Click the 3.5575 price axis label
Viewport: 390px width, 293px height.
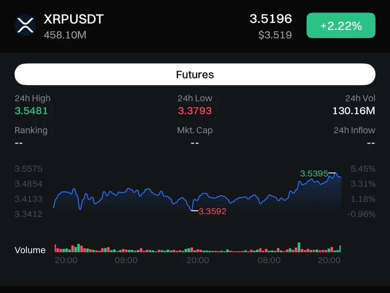click(29, 169)
